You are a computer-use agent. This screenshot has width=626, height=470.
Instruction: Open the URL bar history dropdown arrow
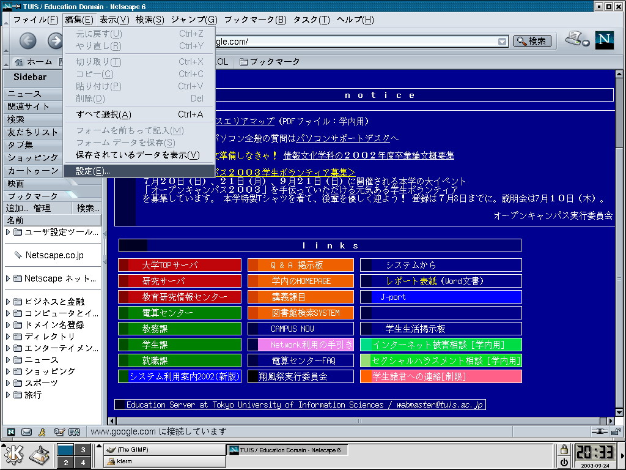(503, 42)
